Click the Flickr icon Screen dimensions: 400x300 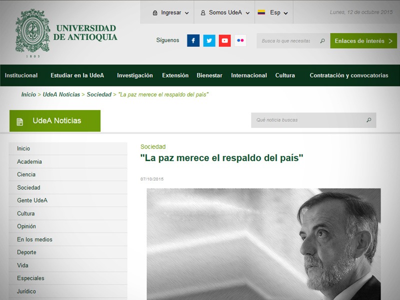click(x=240, y=40)
